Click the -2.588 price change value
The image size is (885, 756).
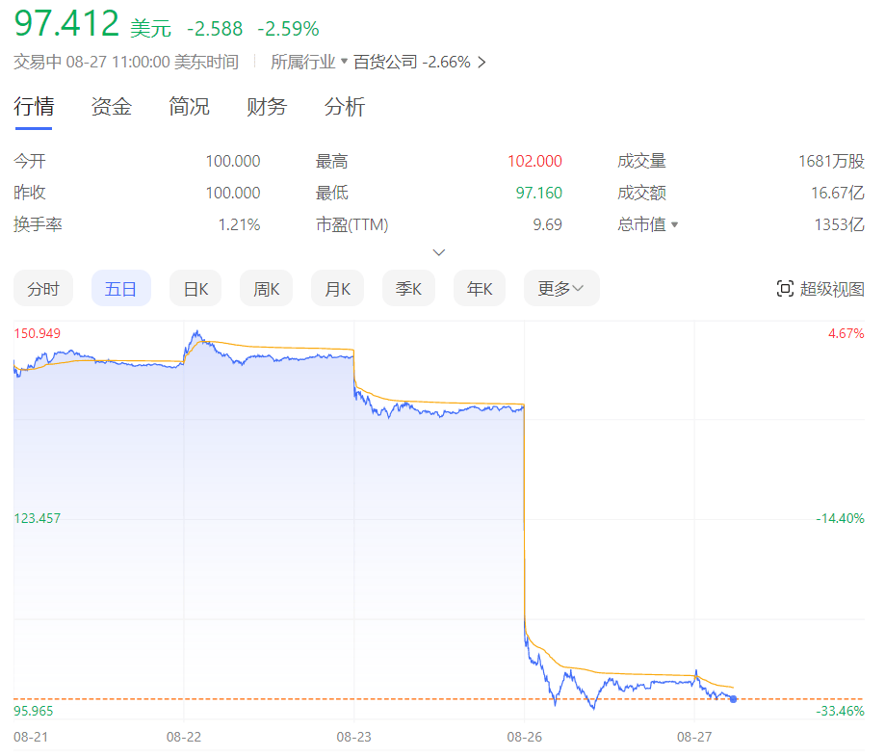click(215, 28)
